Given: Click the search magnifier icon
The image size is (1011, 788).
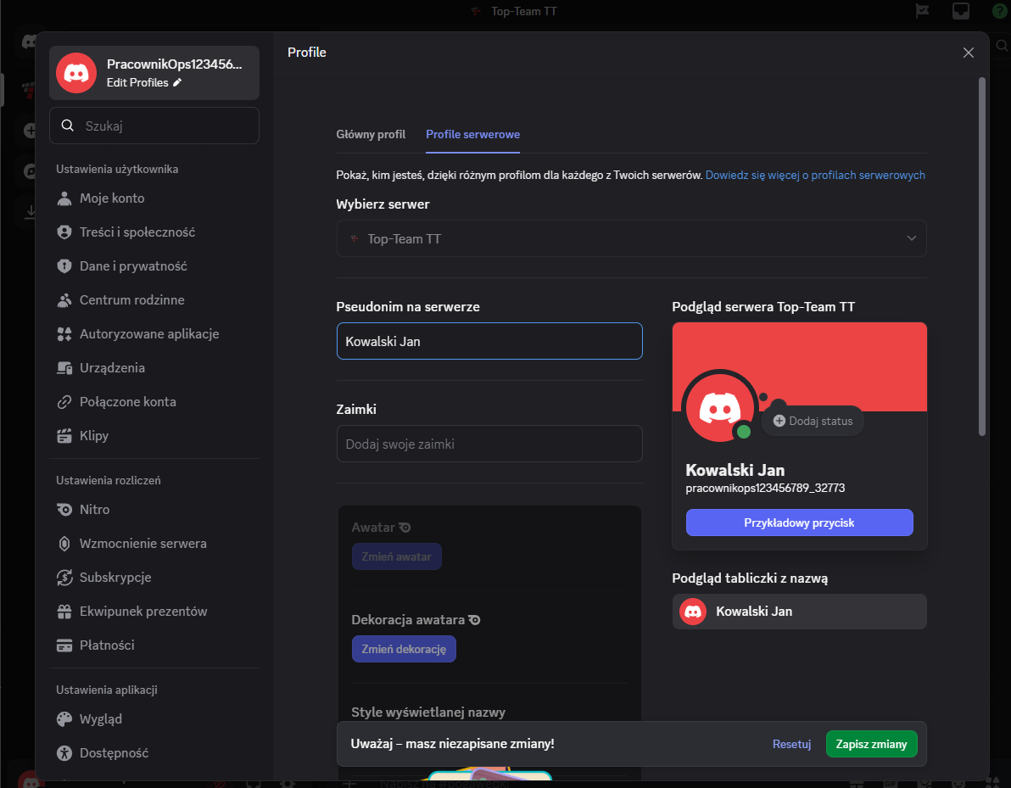Looking at the screenshot, I should (68, 125).
